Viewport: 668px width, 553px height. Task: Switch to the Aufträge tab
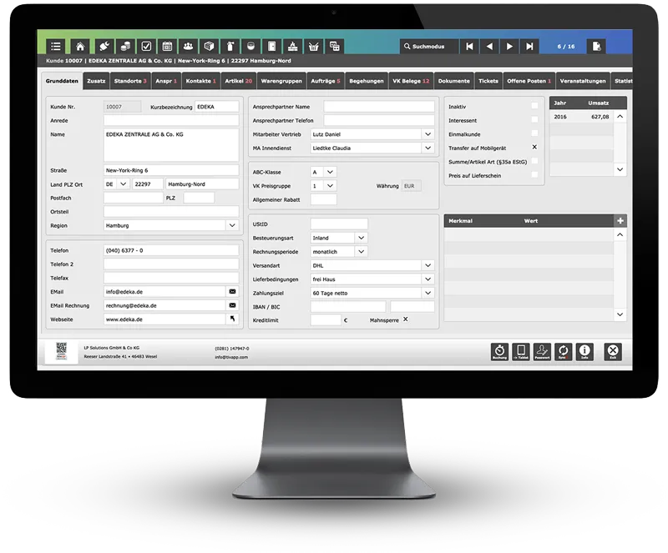[326, 81]
